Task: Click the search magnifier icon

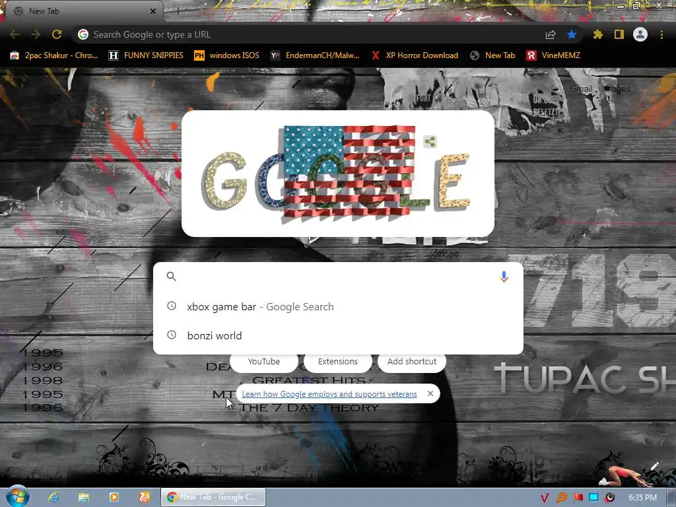Action: pyautogui.click(x=171, y=277)
